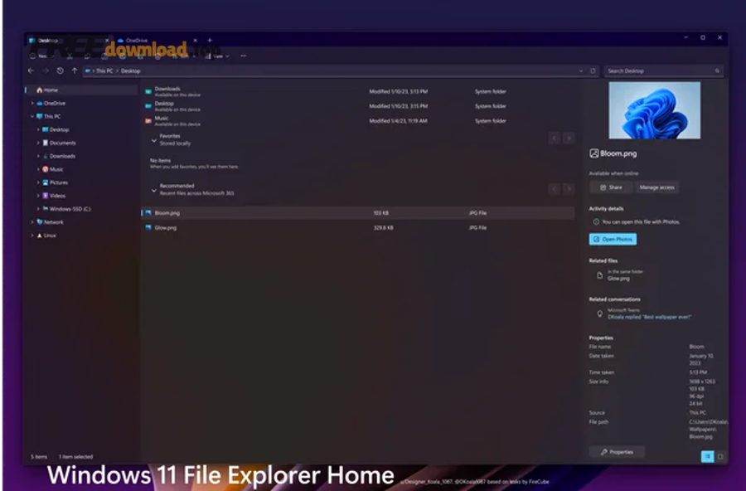Click Desktop in address breadcrumb

pyautogui.click(x=130, y=71)
